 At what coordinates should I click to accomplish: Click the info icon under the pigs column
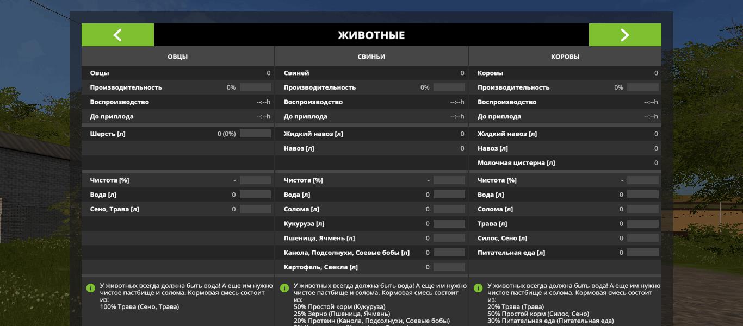(284, 288)
